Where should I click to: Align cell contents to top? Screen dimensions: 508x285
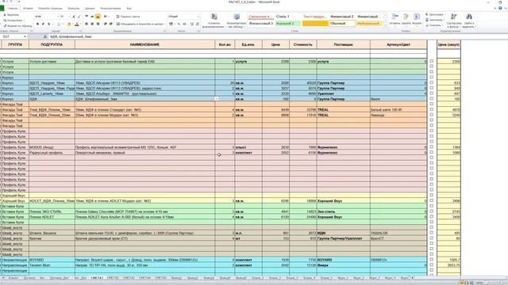coord(87,17)
